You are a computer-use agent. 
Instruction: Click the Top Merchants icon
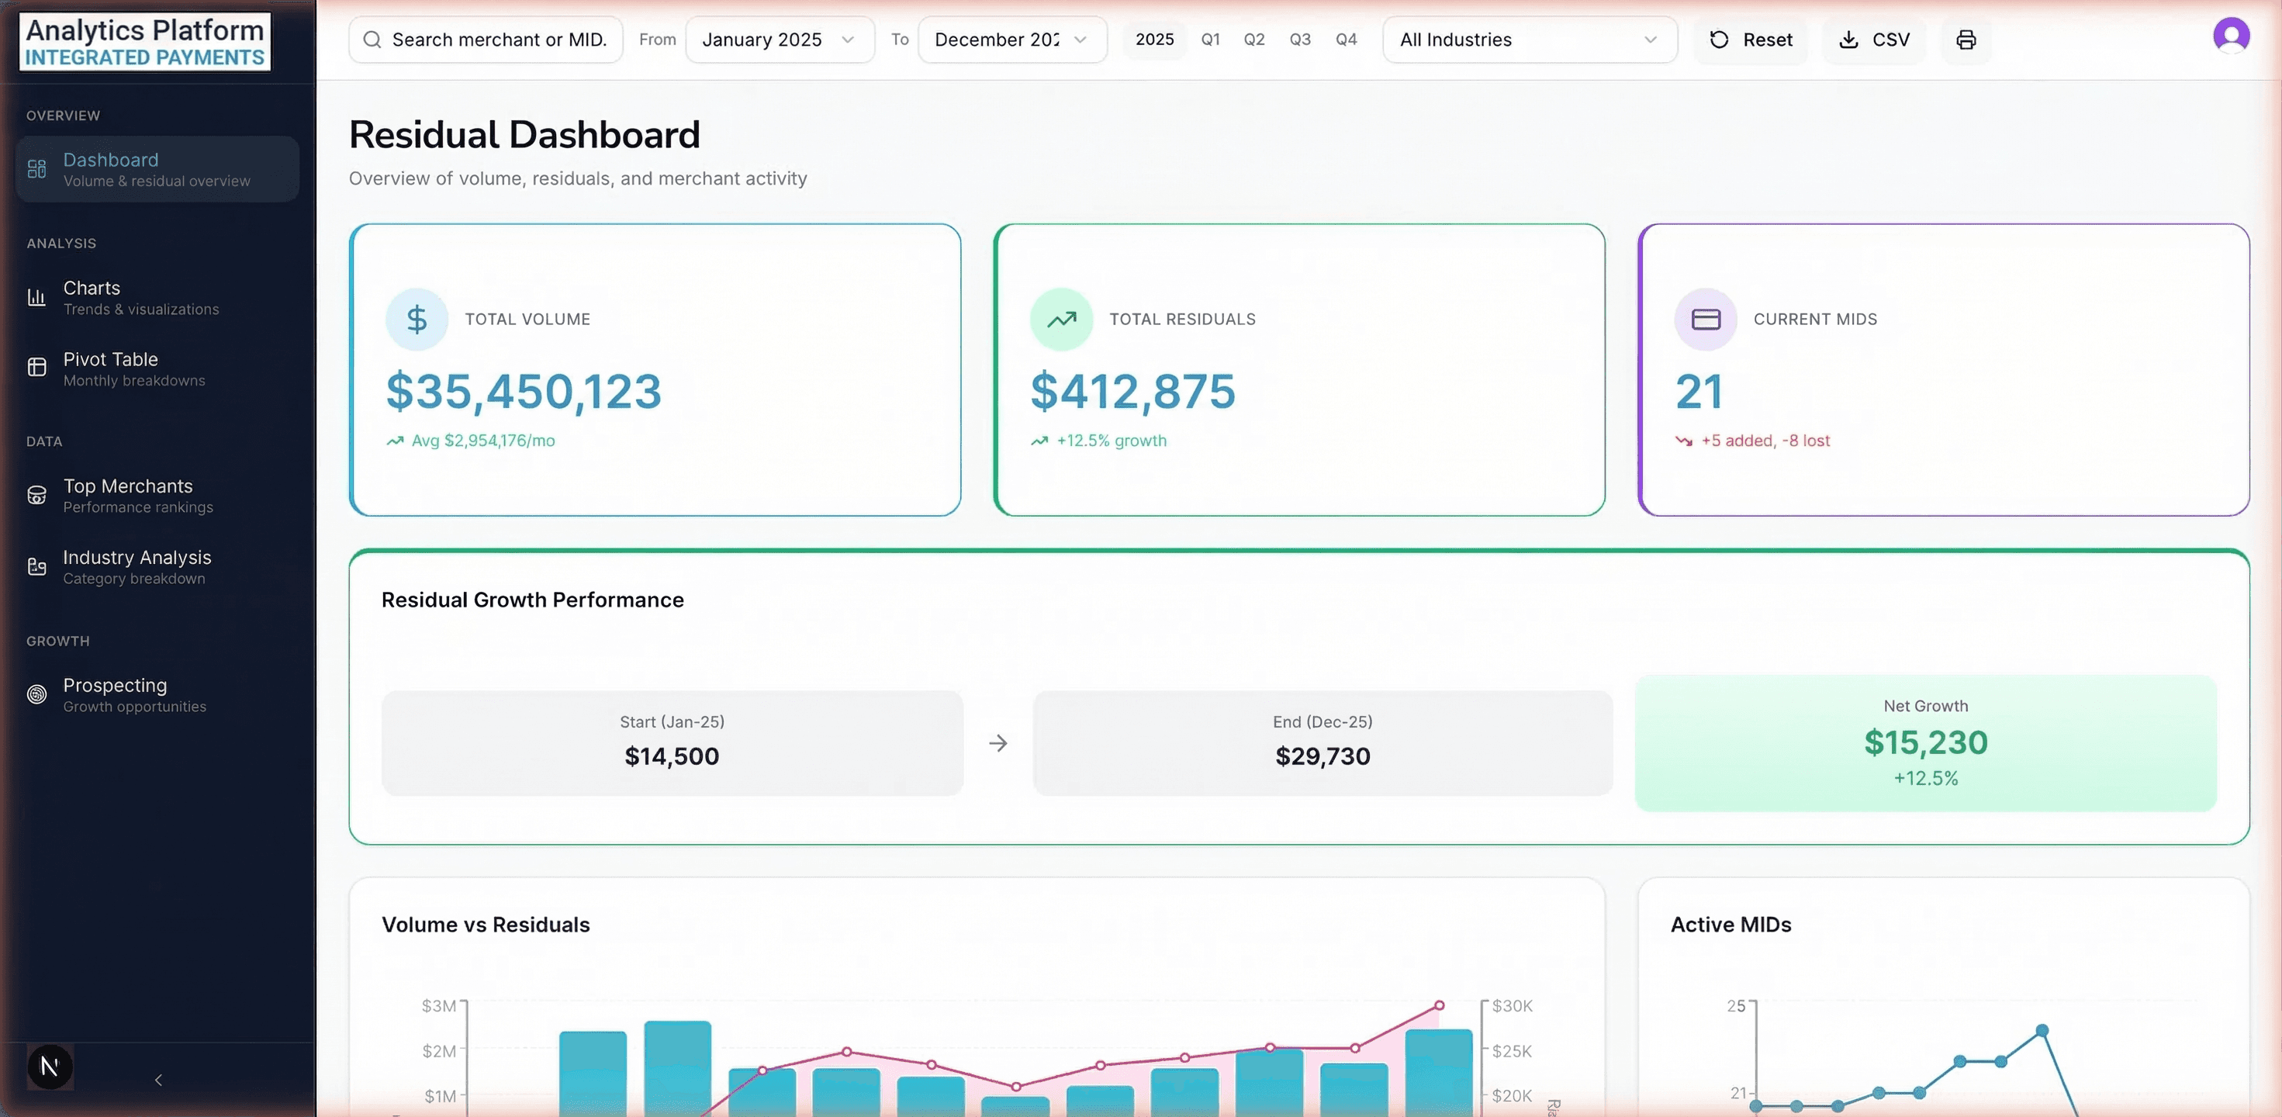click(x=36, y=495)
